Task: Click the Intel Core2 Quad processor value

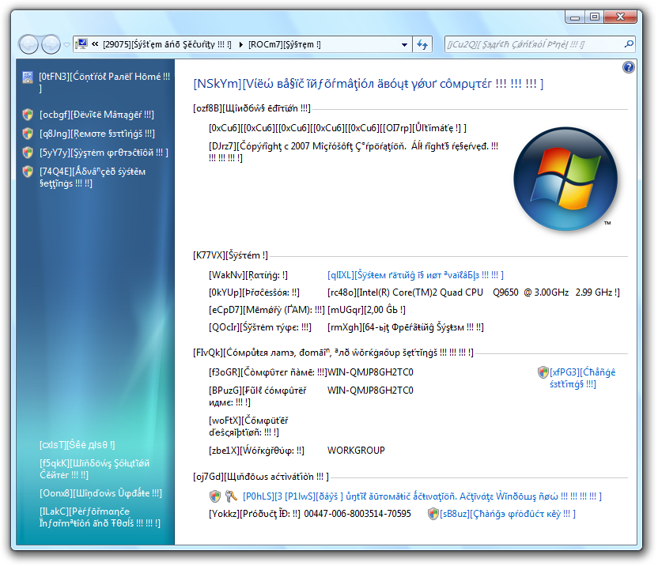Action: coord(474,292)
